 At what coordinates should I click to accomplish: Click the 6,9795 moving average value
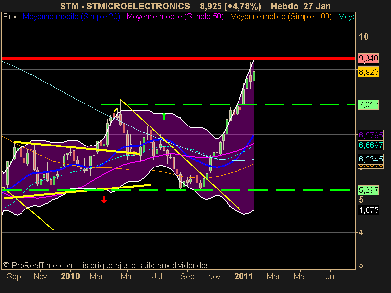[x=370, y=135]
